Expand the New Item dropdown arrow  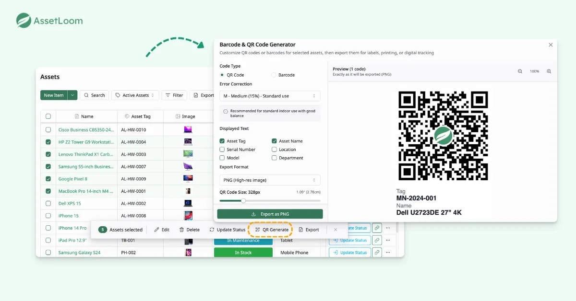click(72, 95)
